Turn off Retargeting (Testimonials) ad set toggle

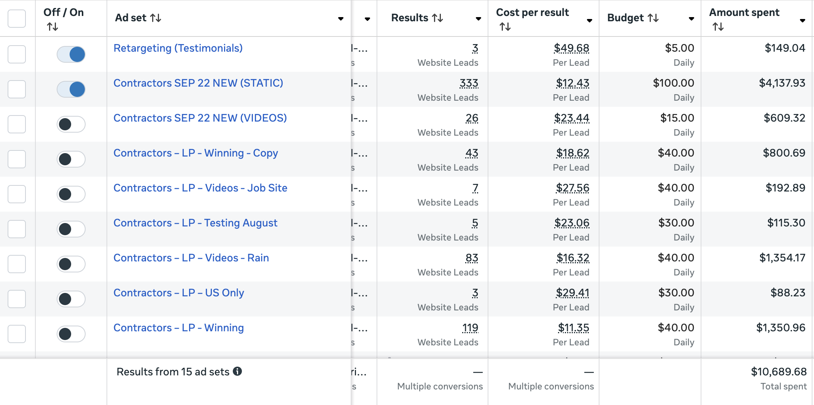tap(71, 54)
